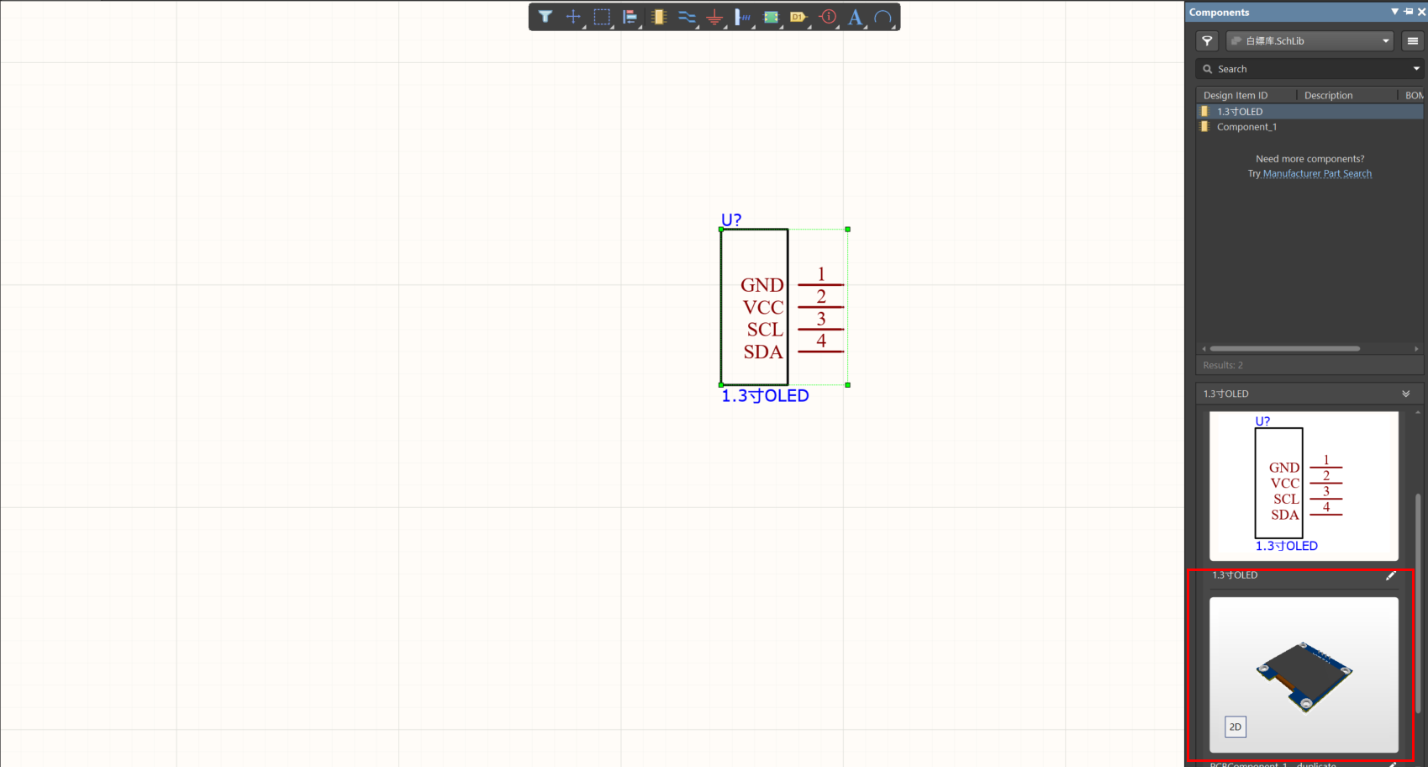
Task: Activate the Move objects tool
Action: tap(573, 17)
